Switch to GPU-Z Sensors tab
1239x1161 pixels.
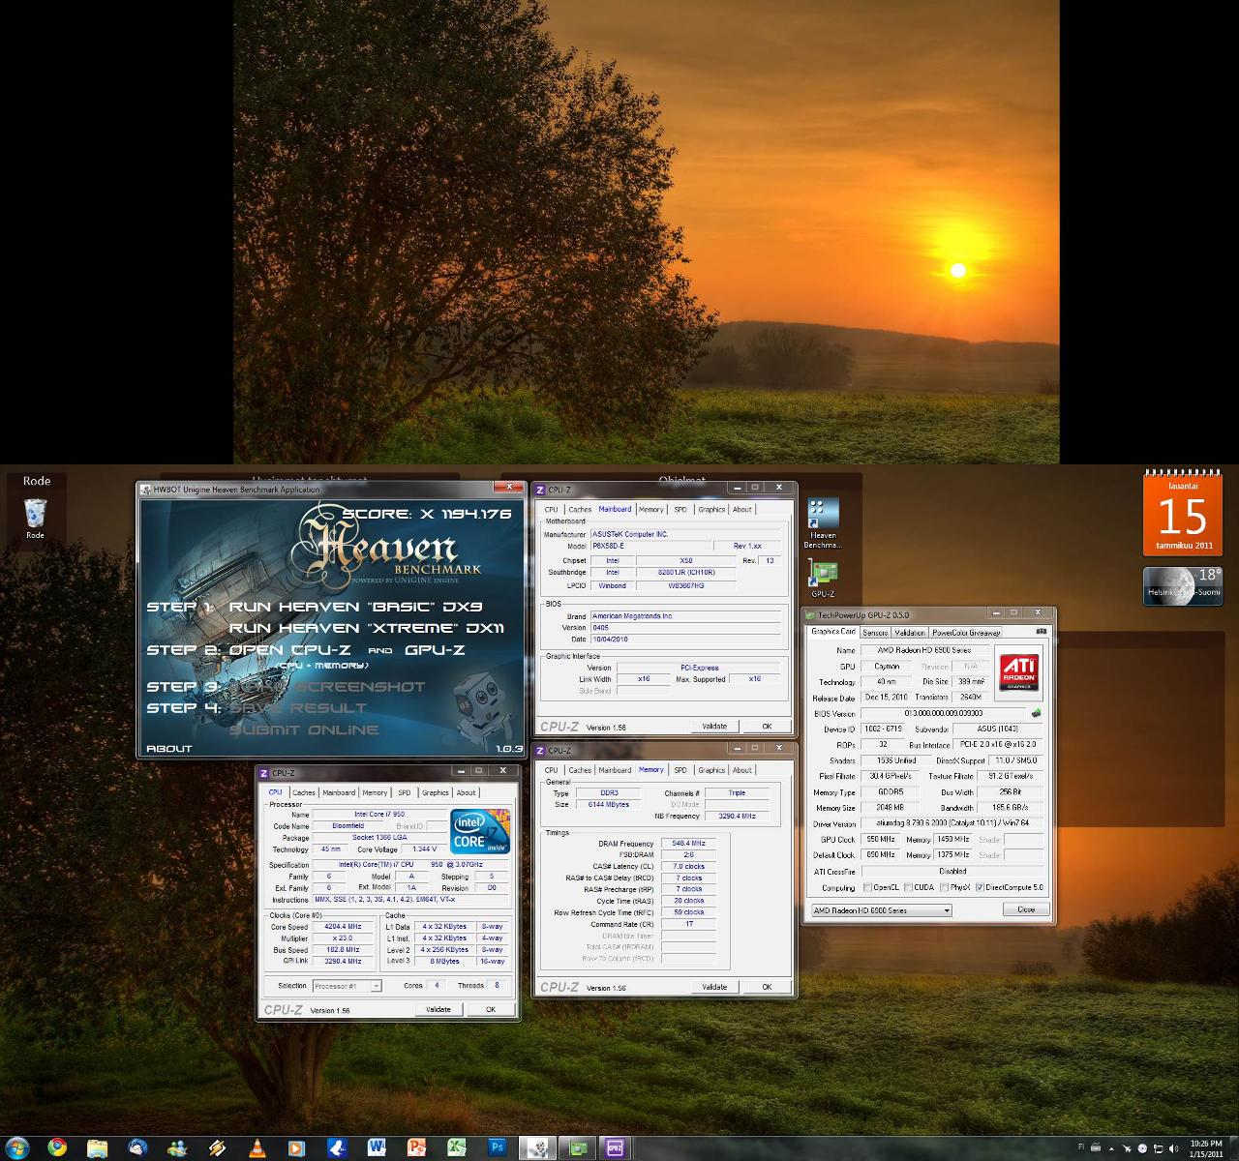pyautogui.click(x=875, y=633)
